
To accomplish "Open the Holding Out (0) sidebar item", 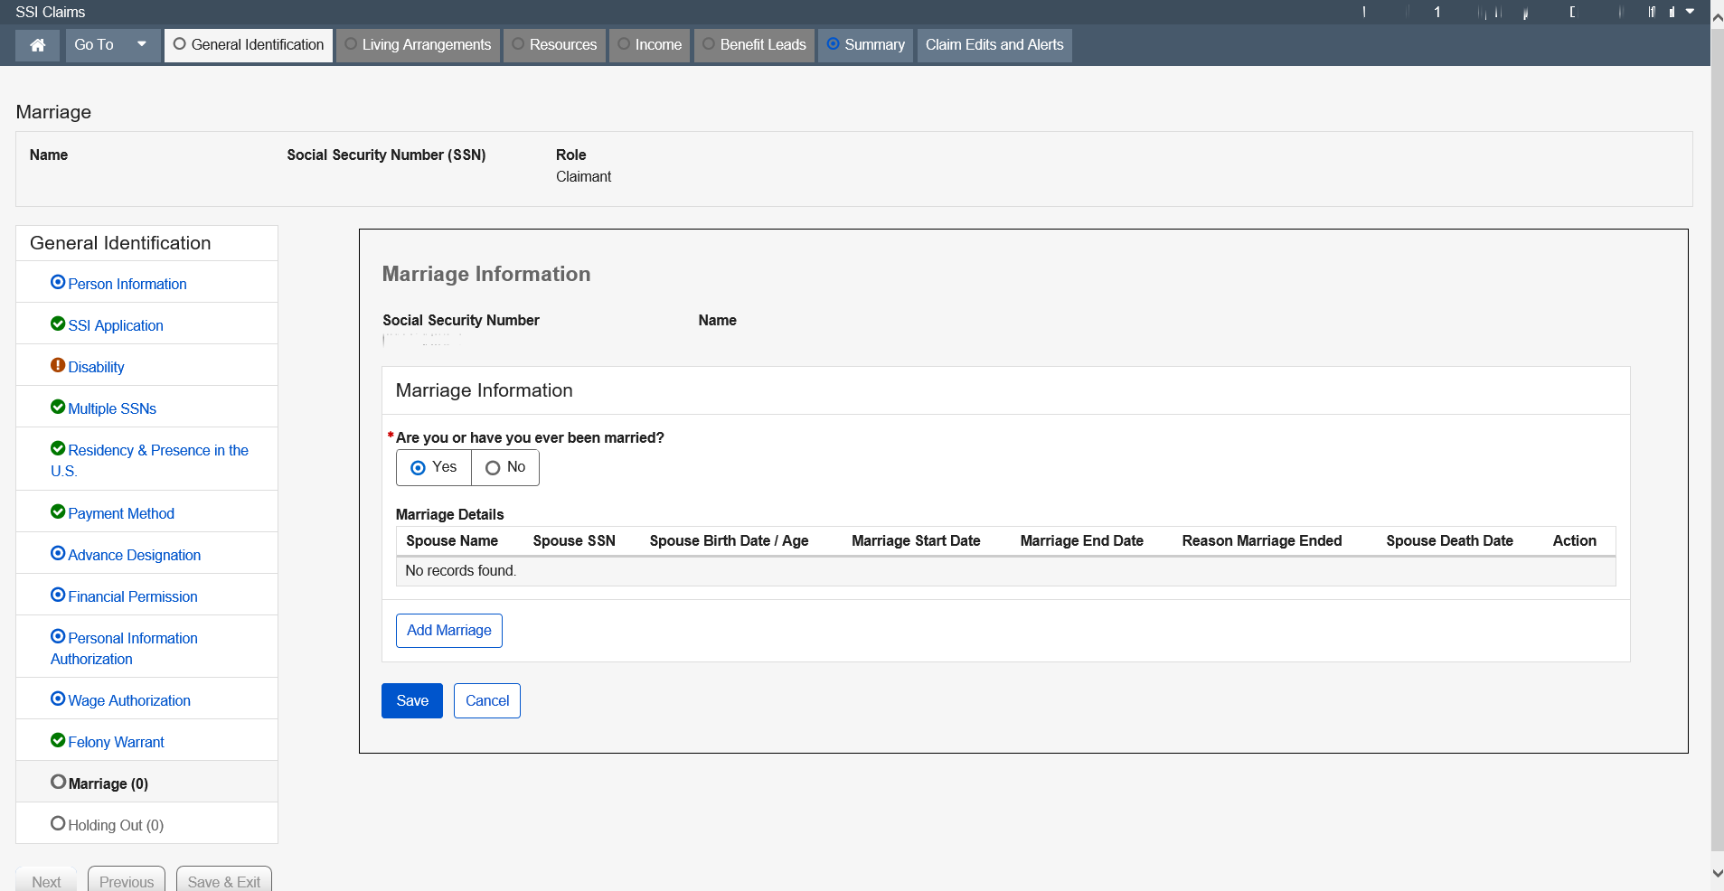I will point(116,825).
